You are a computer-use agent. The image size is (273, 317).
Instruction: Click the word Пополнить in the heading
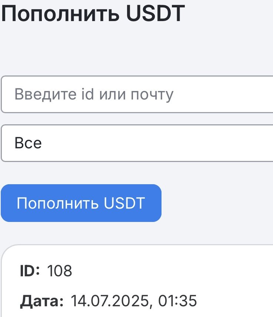tap(60, 14)
